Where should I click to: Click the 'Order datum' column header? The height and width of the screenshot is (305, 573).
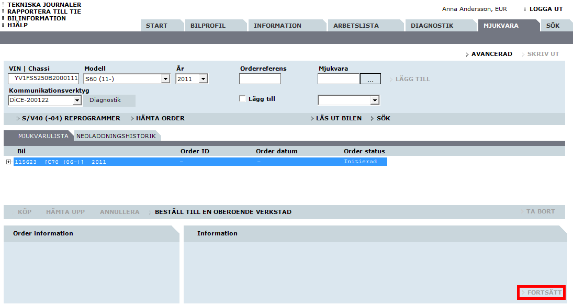coord(277,151)
